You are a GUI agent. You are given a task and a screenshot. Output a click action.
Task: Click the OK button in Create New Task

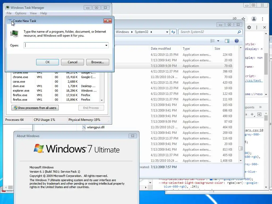coord(48,62)
